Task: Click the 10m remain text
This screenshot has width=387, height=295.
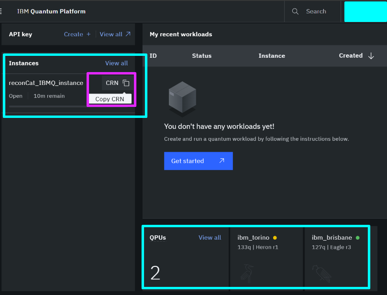Action: (49, 96)
